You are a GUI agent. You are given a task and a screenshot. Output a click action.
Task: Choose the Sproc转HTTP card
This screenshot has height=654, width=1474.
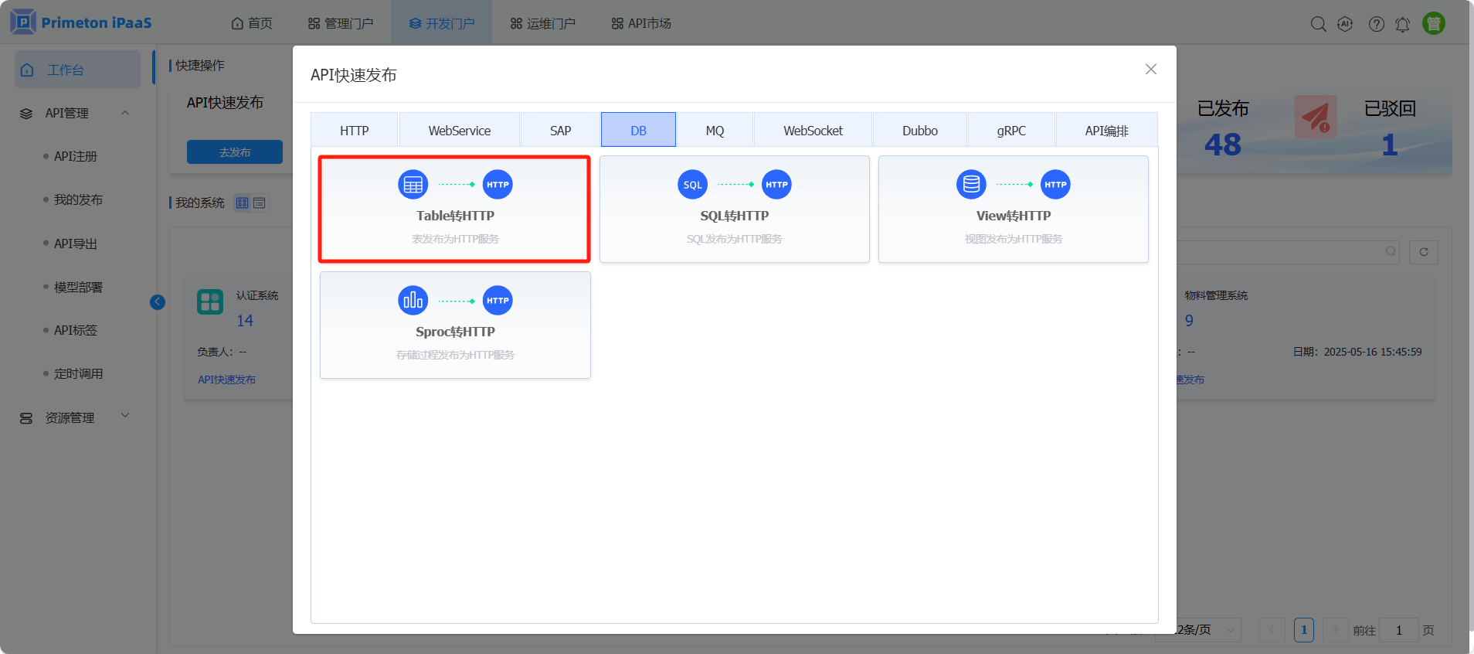pyautogui.click(x=455, y=325)
